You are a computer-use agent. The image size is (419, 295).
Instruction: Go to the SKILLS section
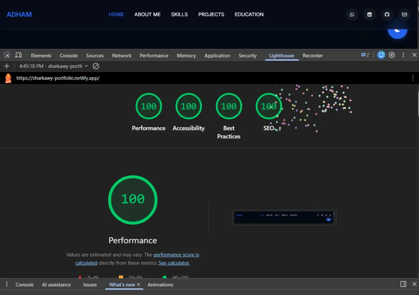click(179, 14)
